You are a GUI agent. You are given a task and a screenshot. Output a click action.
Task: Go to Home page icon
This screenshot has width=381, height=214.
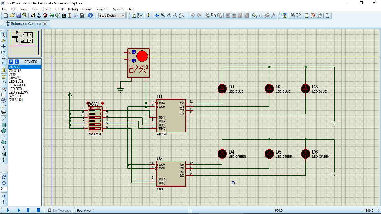(x=33, y=16)
